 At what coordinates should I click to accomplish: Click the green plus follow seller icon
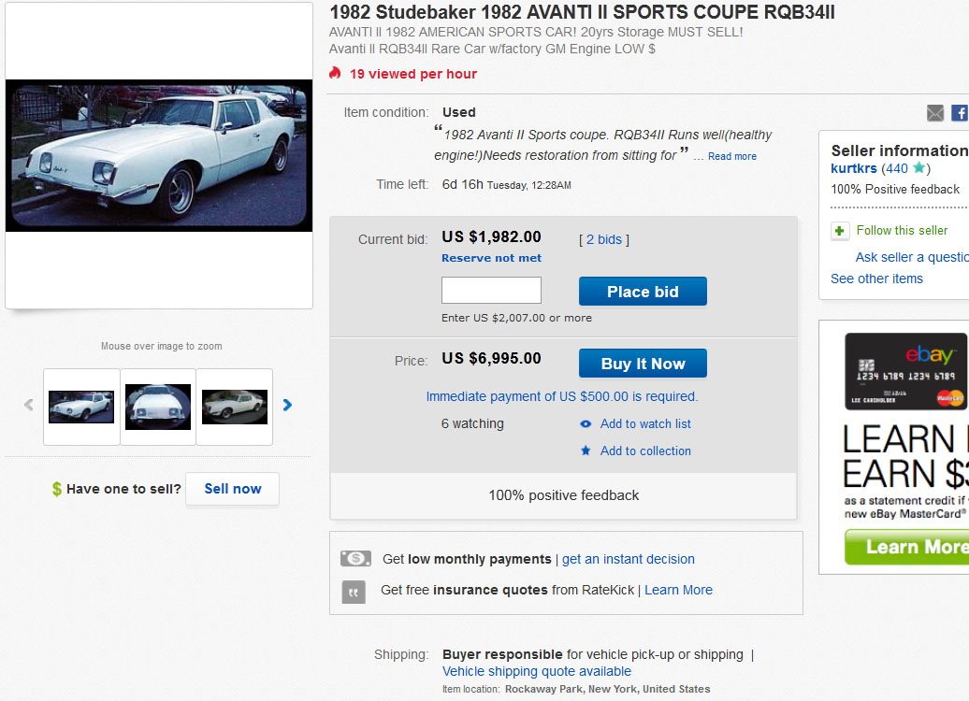pos(840,231)
